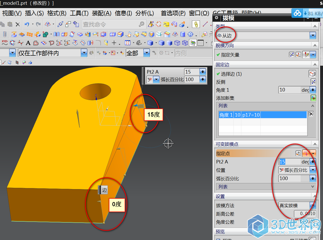The image size is (323, 240).
Task: Open the 窗口(O) menu
Action: coord(199,13)
